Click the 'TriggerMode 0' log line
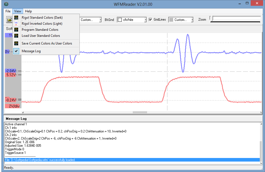This screenshot has height=172, width=265. 14,149
